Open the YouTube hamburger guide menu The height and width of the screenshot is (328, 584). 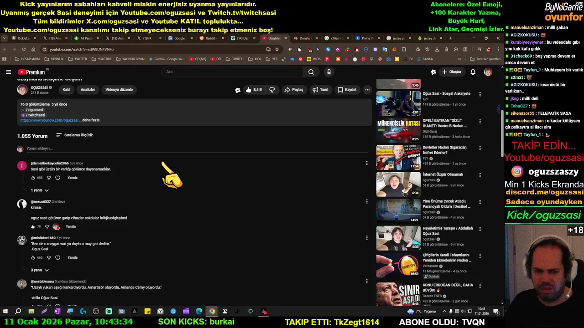pyautogui.click(x=8, y=72)
